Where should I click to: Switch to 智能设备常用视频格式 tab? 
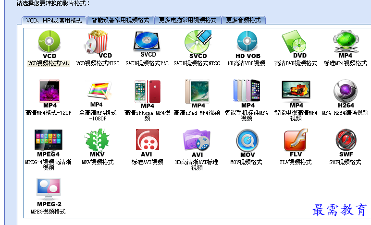[x=121, y=20]
